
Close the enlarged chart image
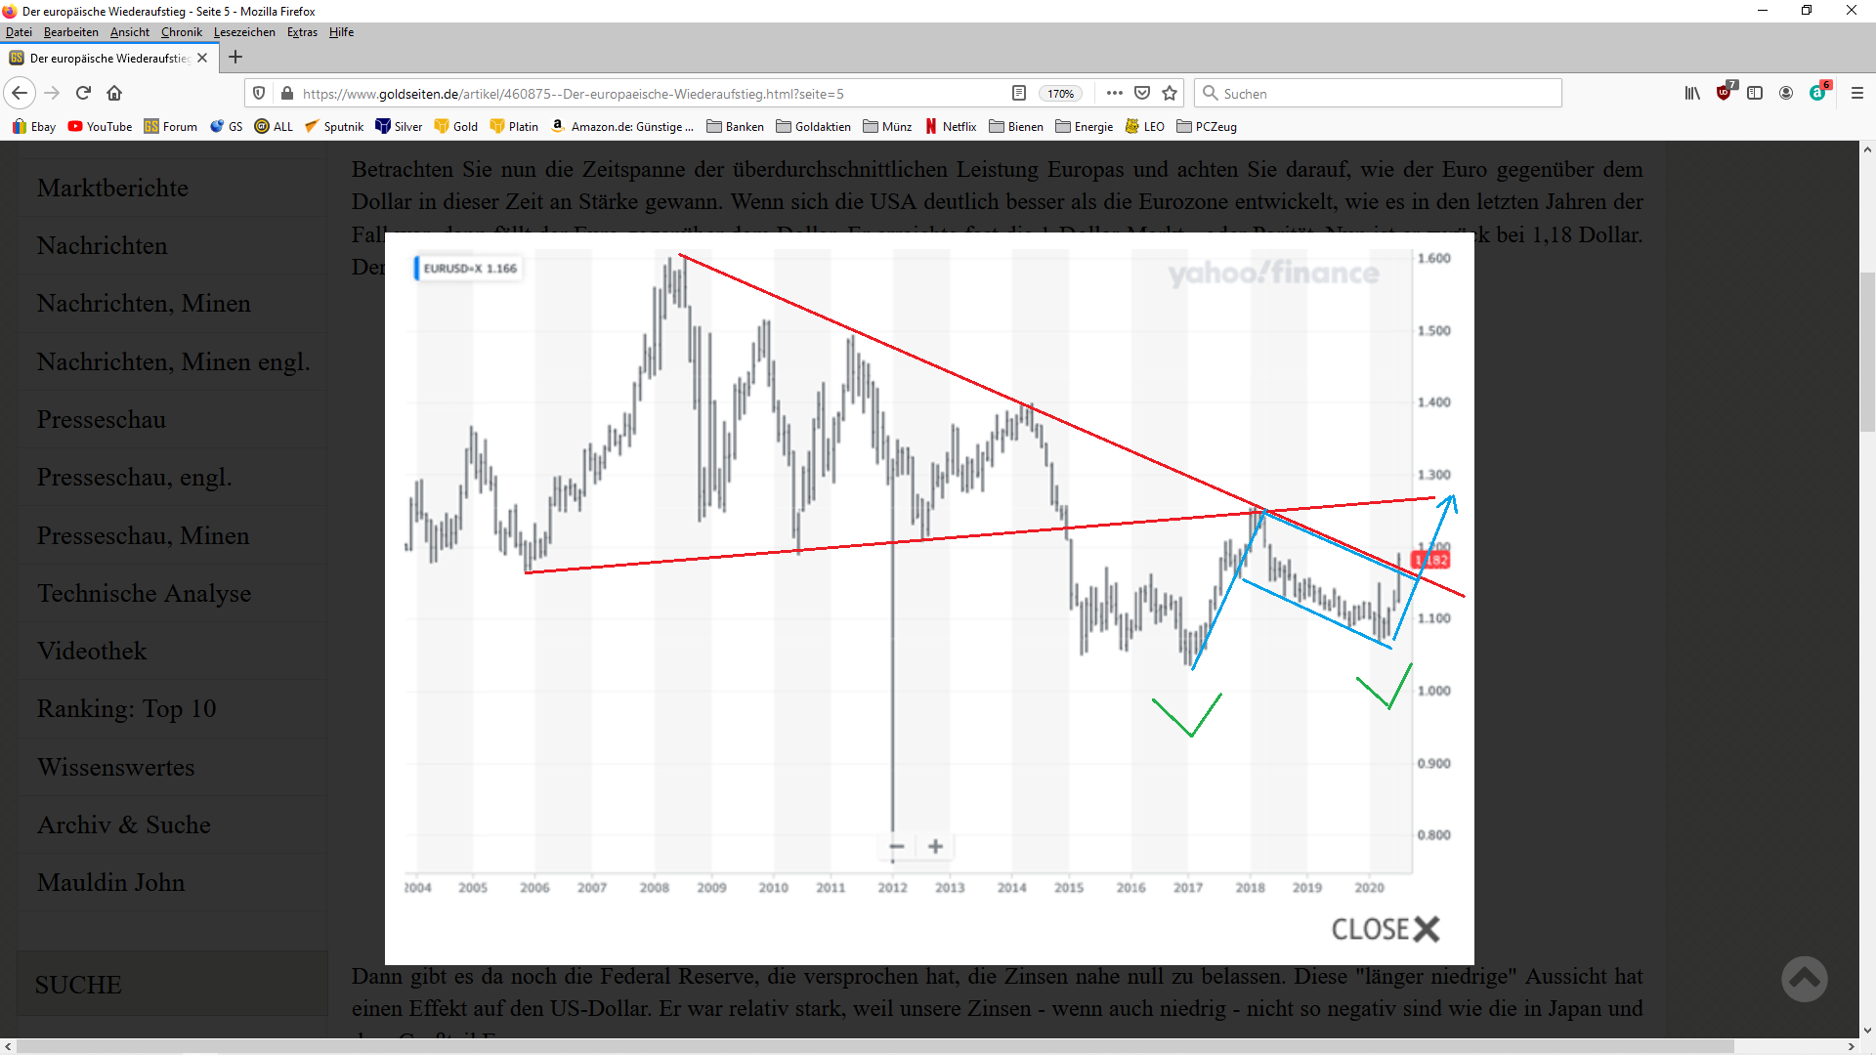click(1386, 929)
